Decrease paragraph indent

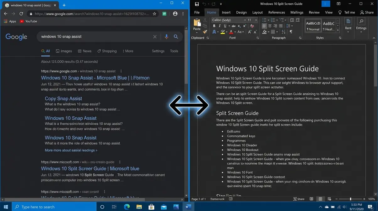pyautogui.click(x=292, y=20)
